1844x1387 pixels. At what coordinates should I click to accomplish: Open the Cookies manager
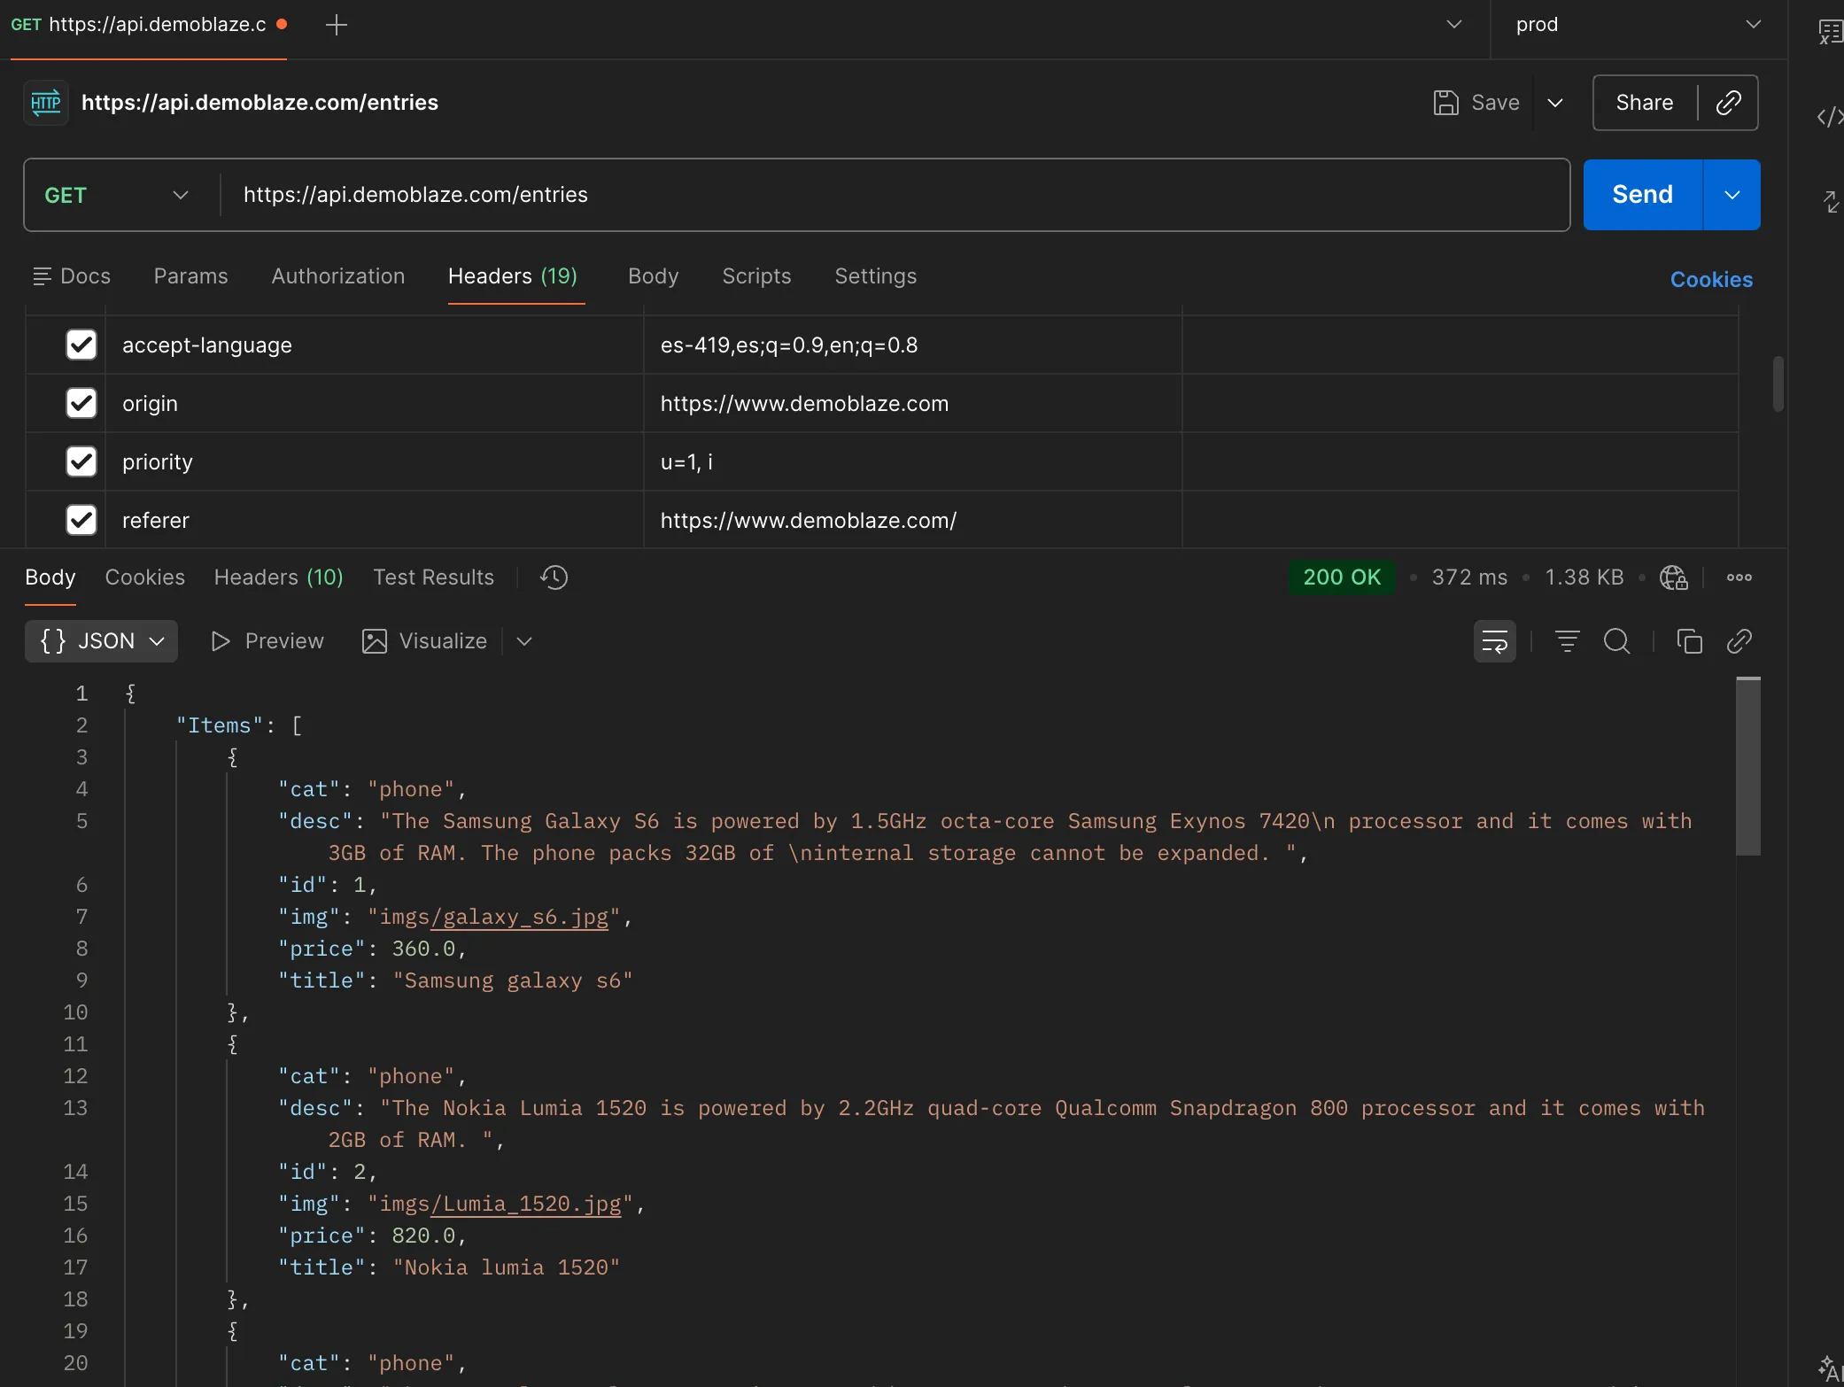tap(1710, 279)
